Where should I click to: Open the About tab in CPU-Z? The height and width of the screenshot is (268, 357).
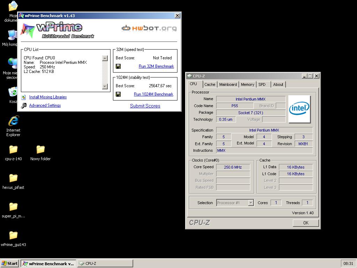[278, 84]
